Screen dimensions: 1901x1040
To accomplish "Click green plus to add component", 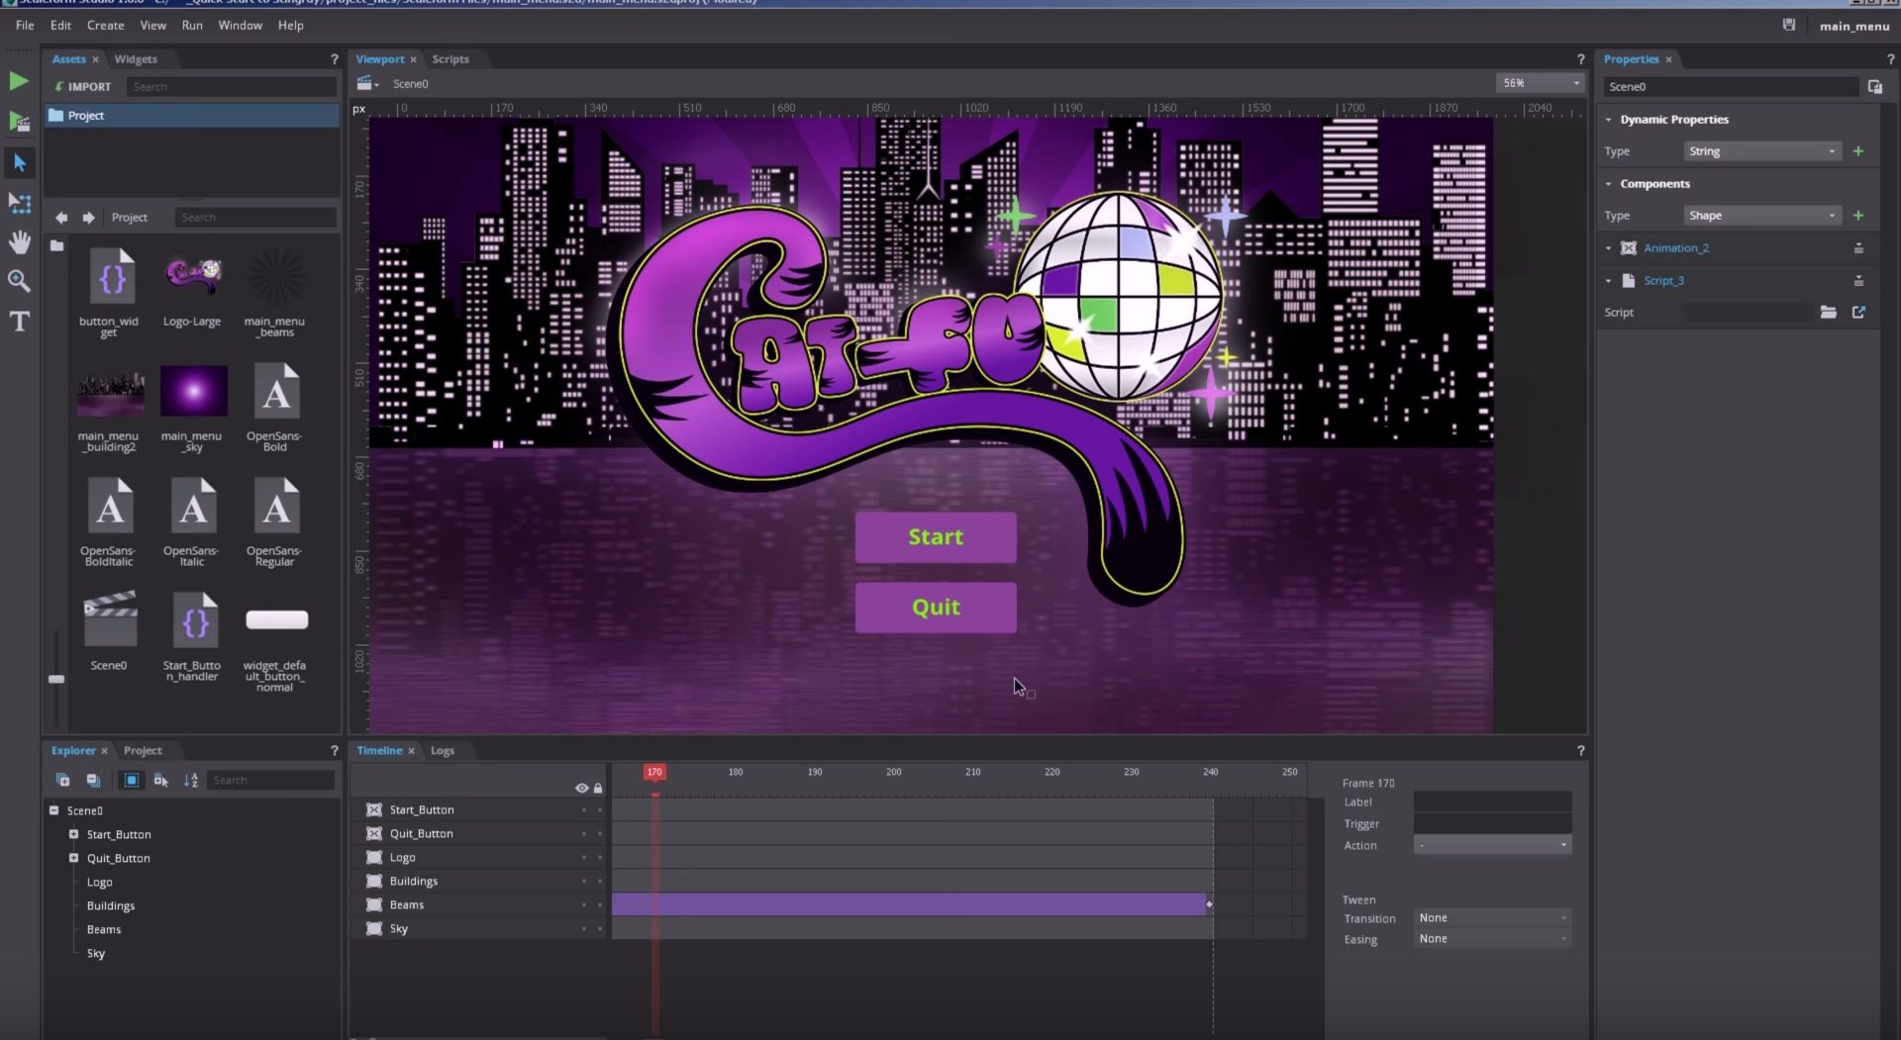I will pyautogui.click(x=1858, y=216).
